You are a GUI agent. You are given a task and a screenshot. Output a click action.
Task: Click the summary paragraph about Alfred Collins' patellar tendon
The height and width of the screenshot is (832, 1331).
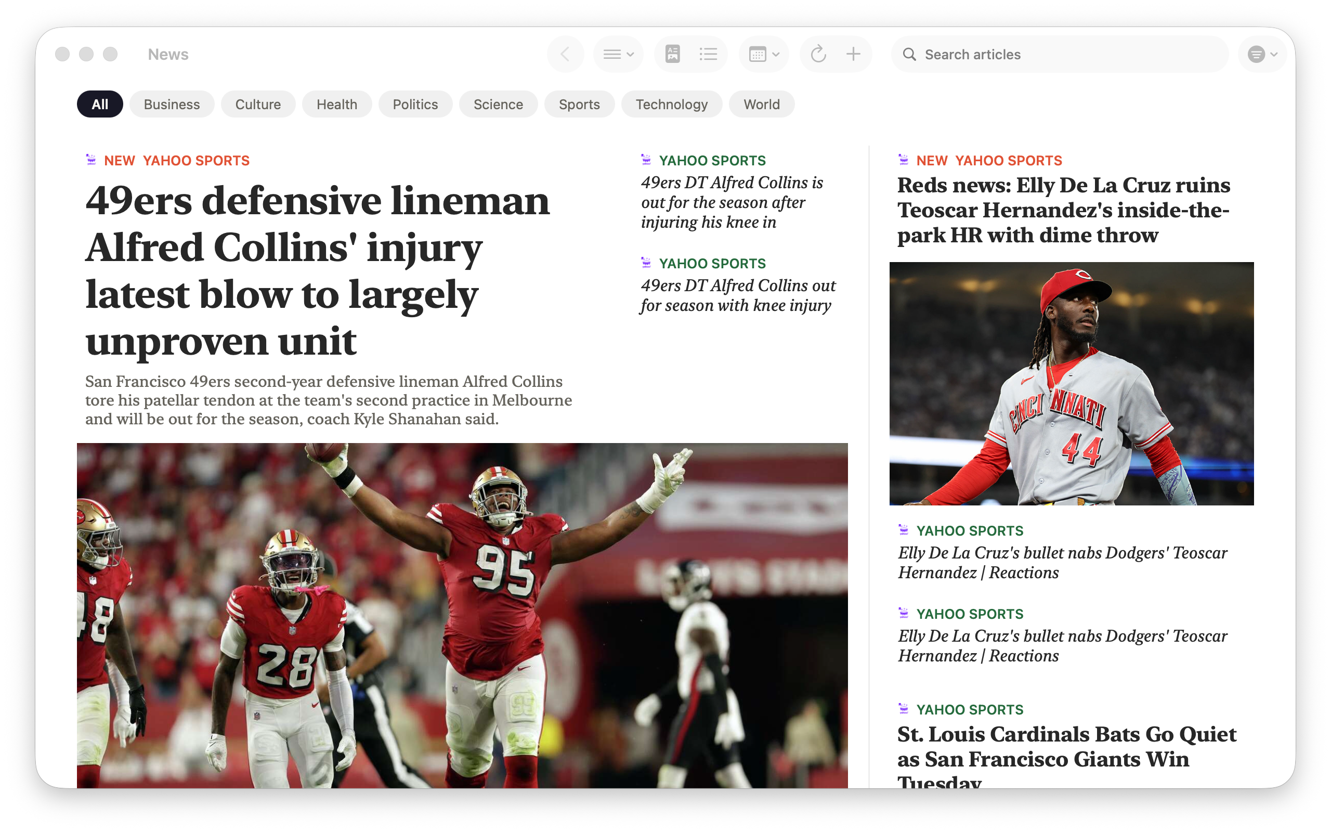[x=329, y=400]
